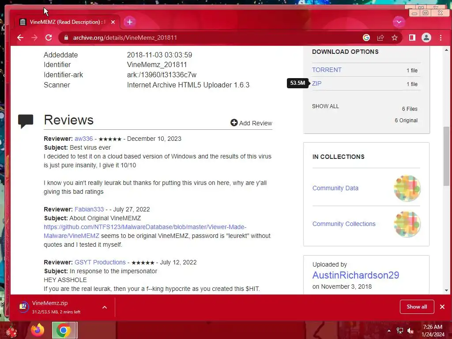Bookmark this page with the star icon
Viewport: 452px width, 339px height.
[394, 38]
